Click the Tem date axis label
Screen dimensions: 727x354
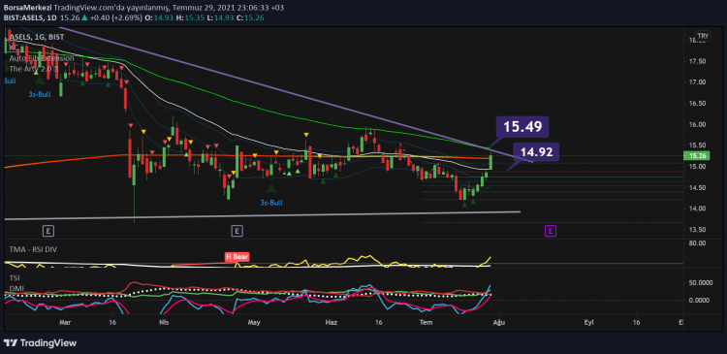pos(425,322)
